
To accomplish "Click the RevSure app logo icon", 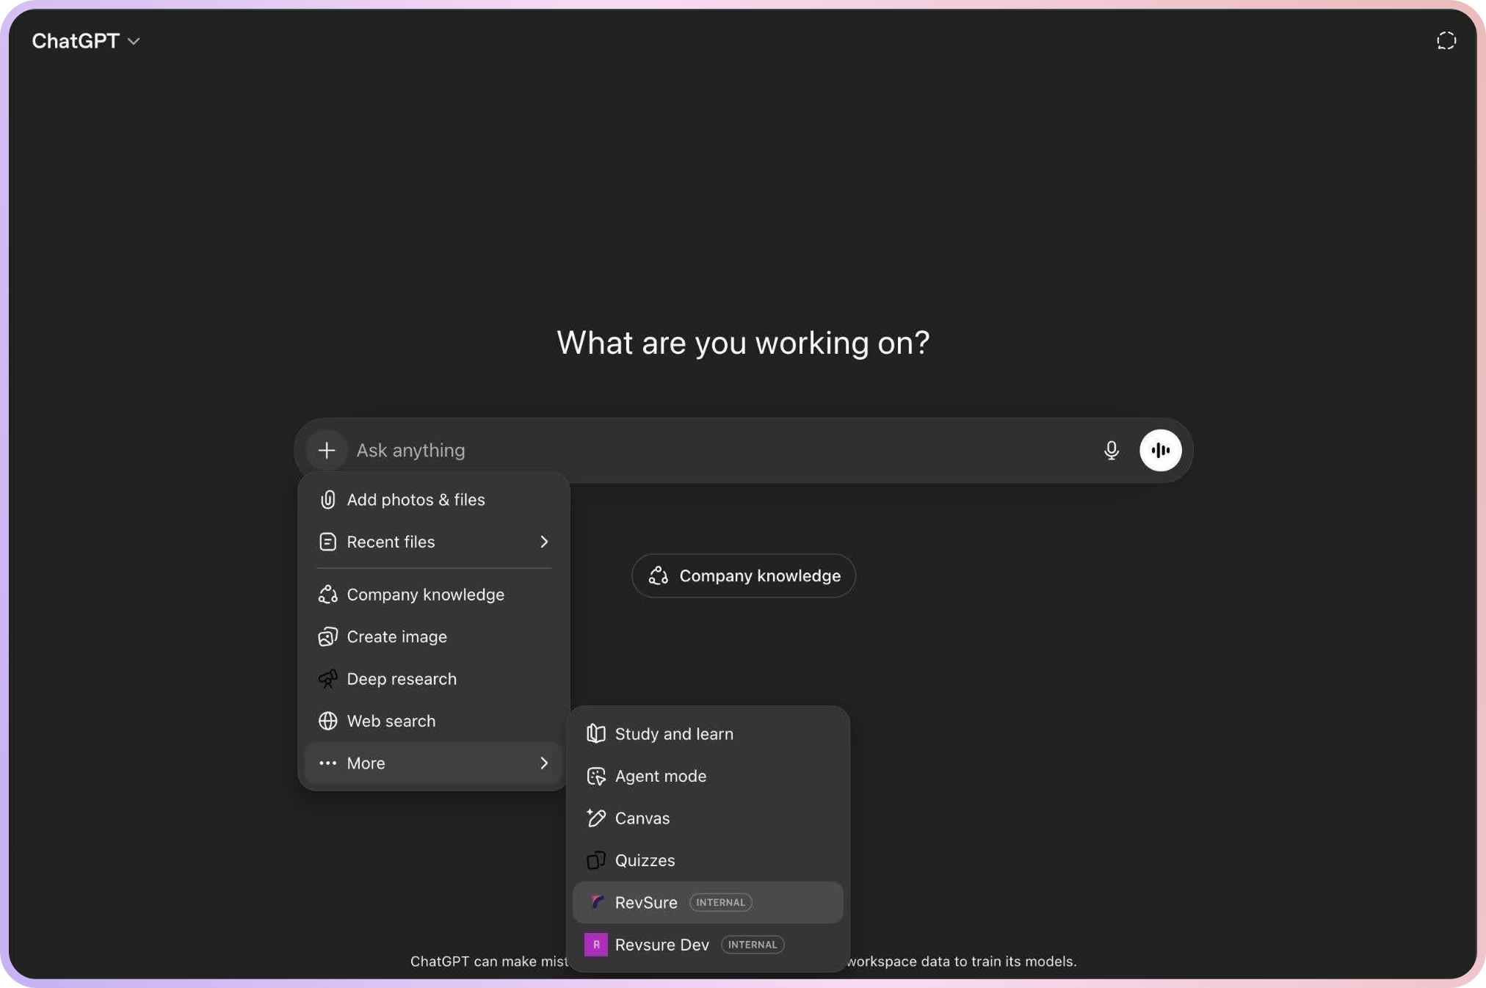I will click(x=596, y=902).
